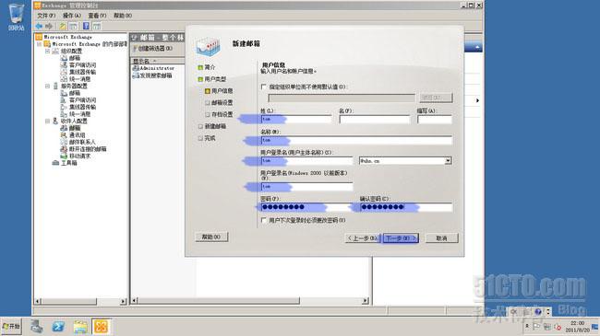Select 客户端访问 under 服务器配置
The height and width of the screenshot is (336, 600).
point(82,100)
